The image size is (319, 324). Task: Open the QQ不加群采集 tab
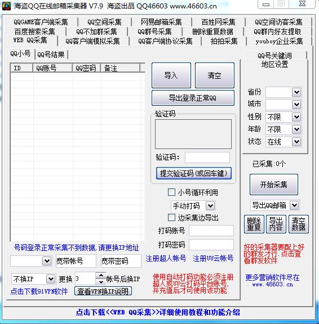[x=96, y=31]
